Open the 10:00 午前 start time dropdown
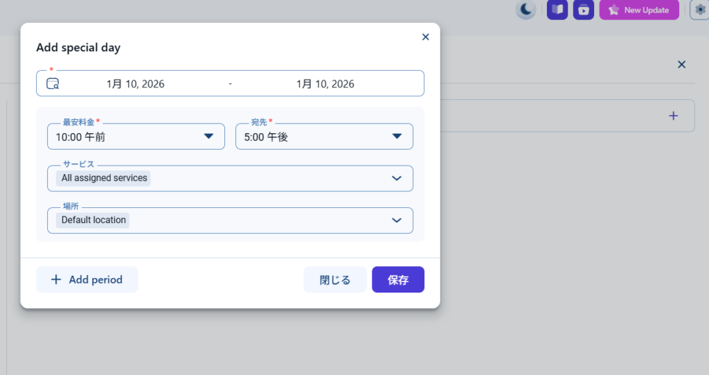Screen dimensions: 709x375 (136, 137)
